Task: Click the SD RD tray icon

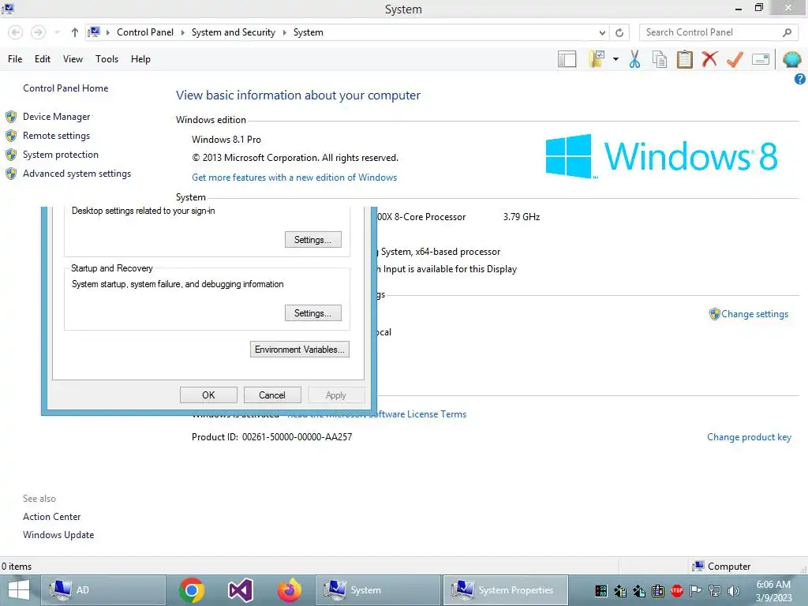Action: pyautogui.click(x=600, y=591)
